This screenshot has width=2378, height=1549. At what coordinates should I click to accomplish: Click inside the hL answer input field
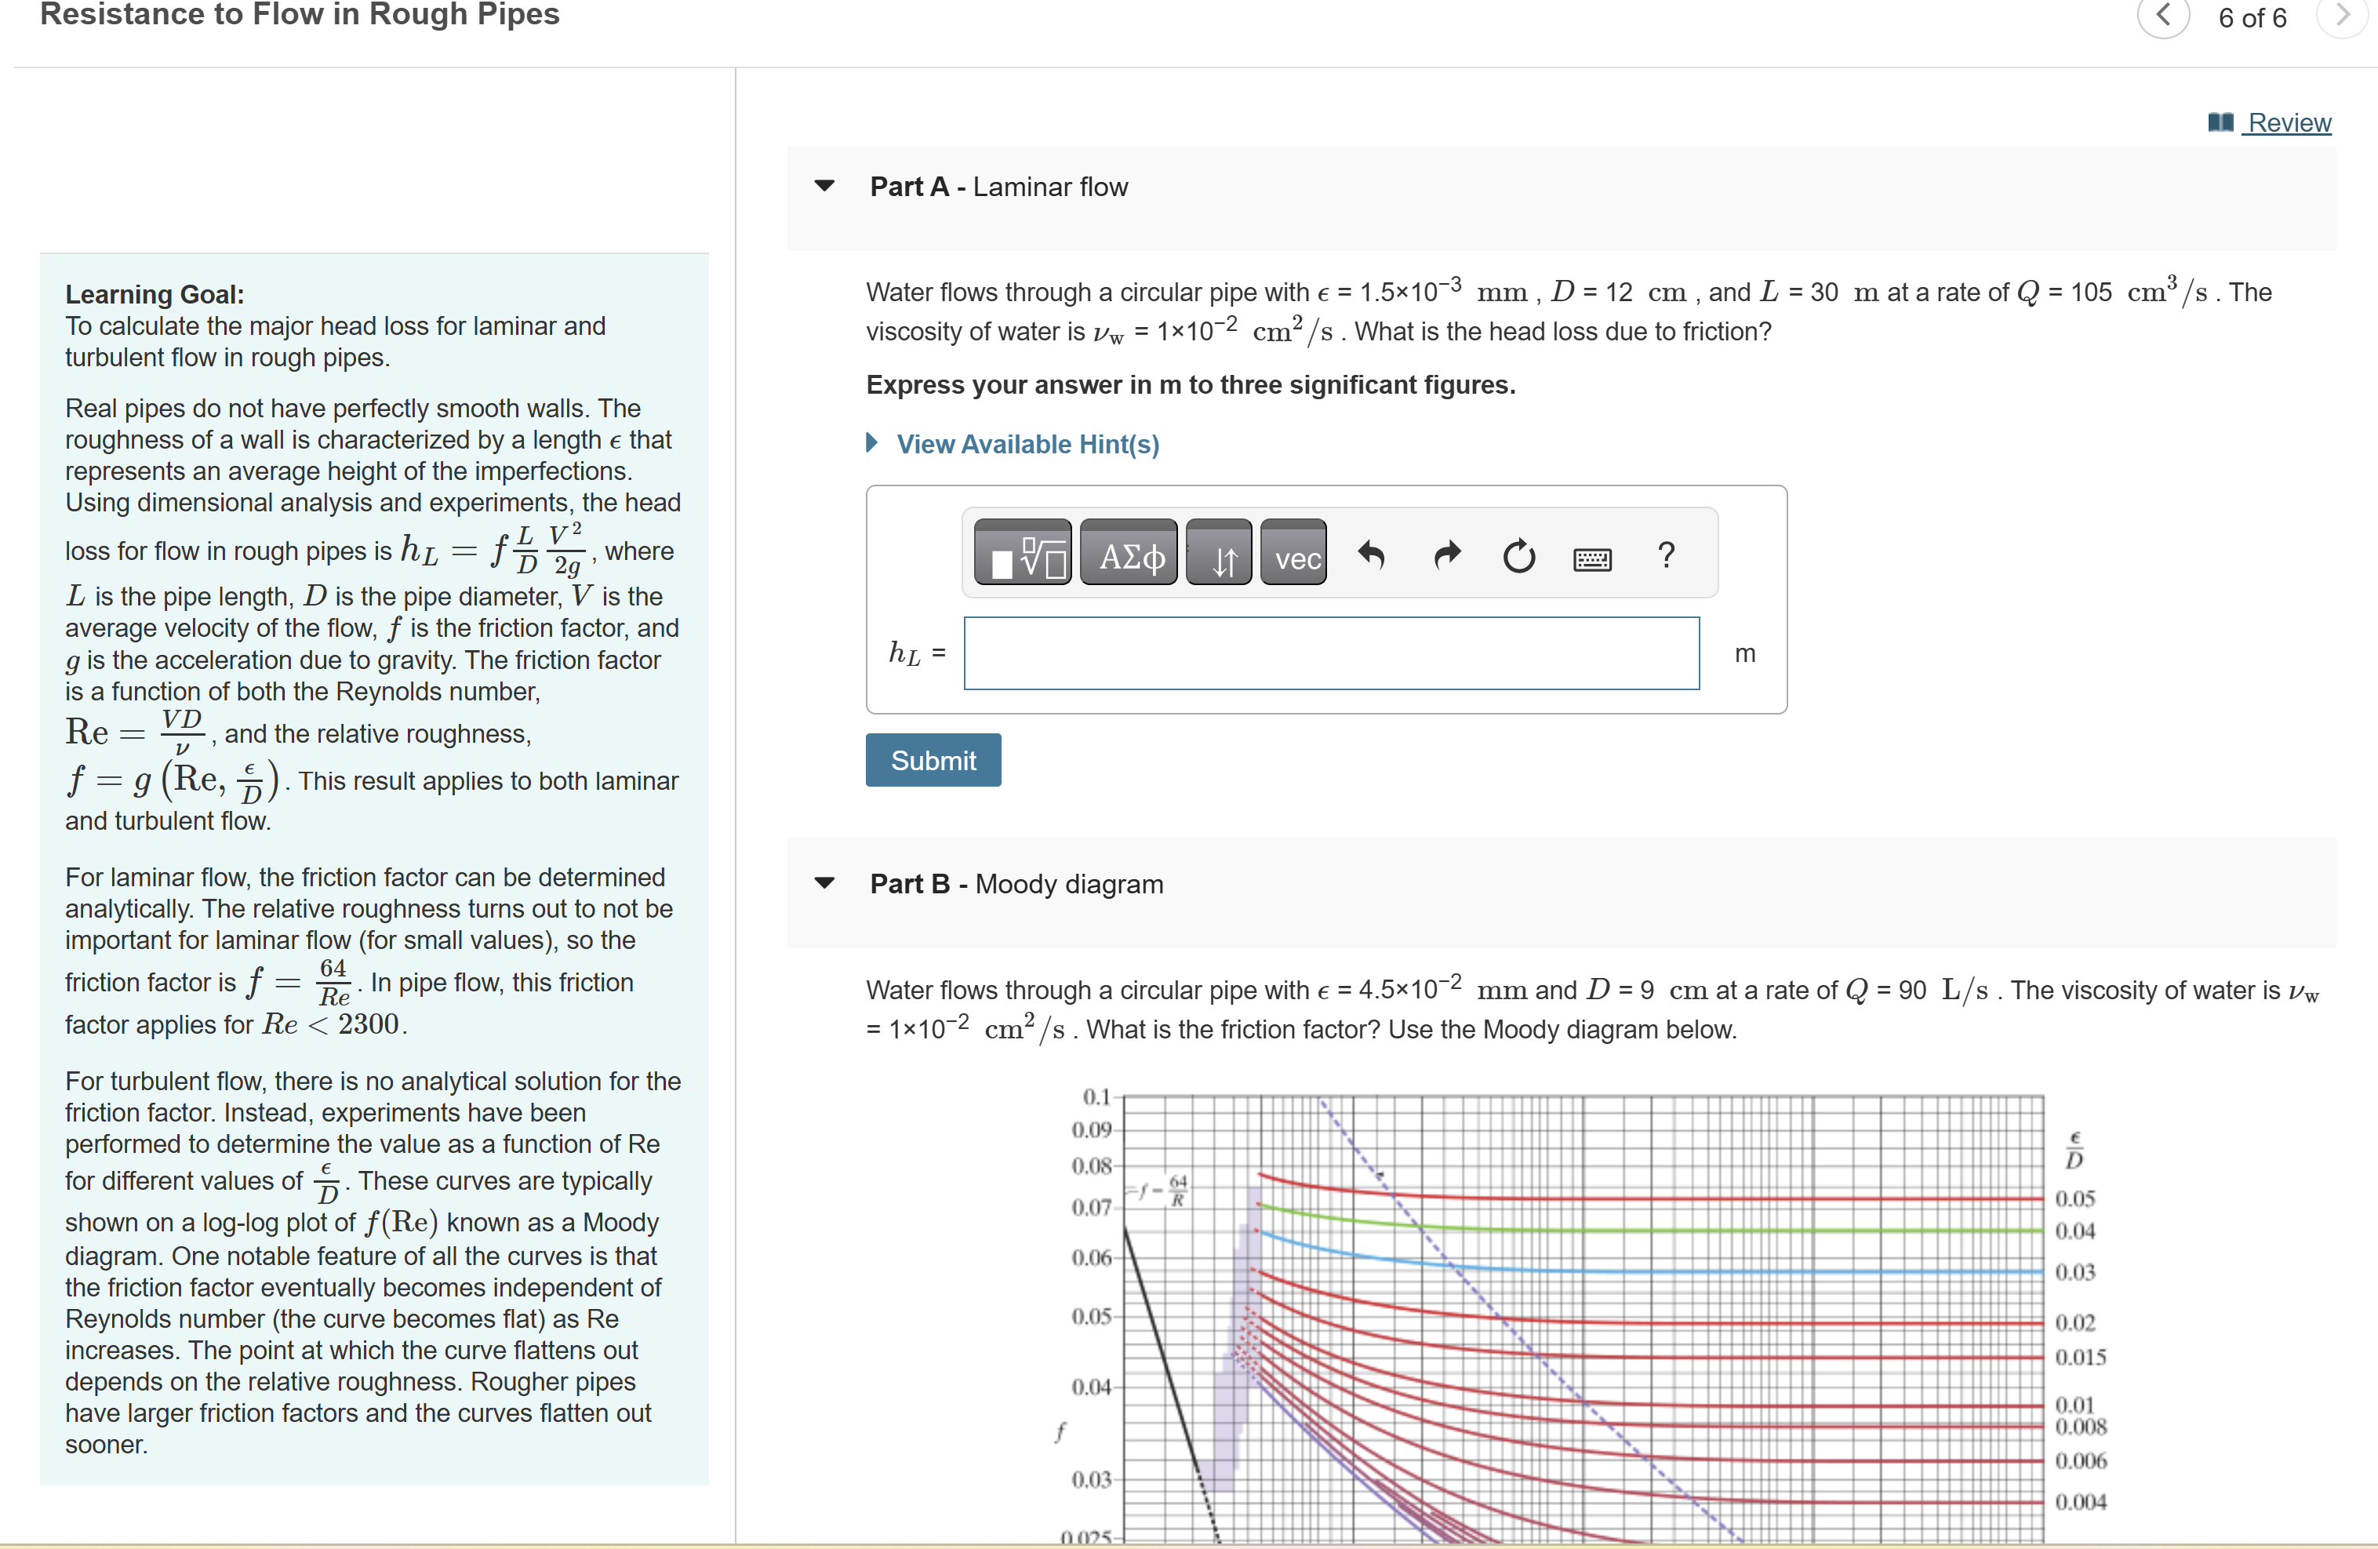tap(1329, 653)
